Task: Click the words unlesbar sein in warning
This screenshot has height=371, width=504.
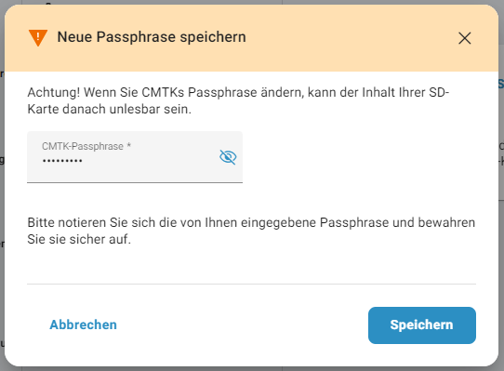Action: pyautogui.click(x=150, y=110)
